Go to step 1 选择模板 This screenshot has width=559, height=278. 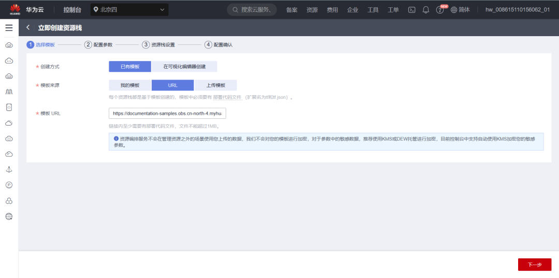41,45
